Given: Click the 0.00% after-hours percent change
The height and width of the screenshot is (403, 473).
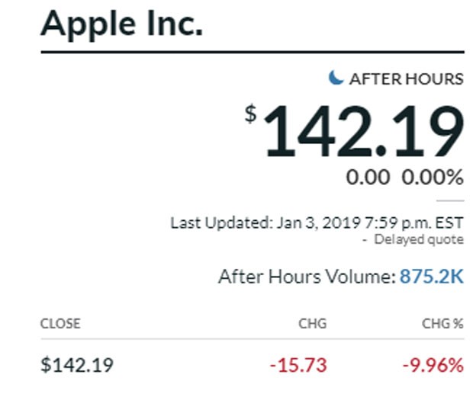Looking at the screenshot, I should 433,178.
